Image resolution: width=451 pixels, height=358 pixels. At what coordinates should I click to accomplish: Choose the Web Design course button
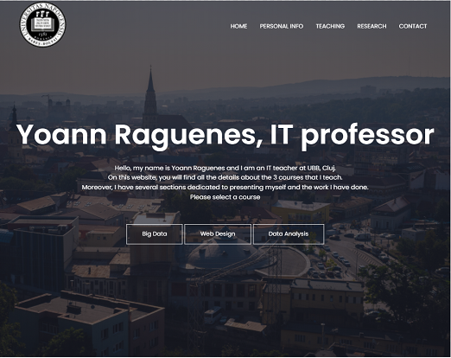click(x=218, y=234)
